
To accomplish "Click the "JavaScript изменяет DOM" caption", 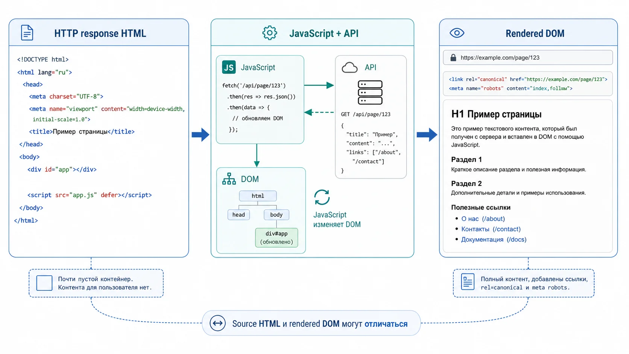I will pos(337,220).
